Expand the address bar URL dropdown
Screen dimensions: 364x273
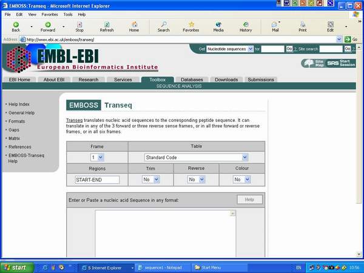(339, 39)
